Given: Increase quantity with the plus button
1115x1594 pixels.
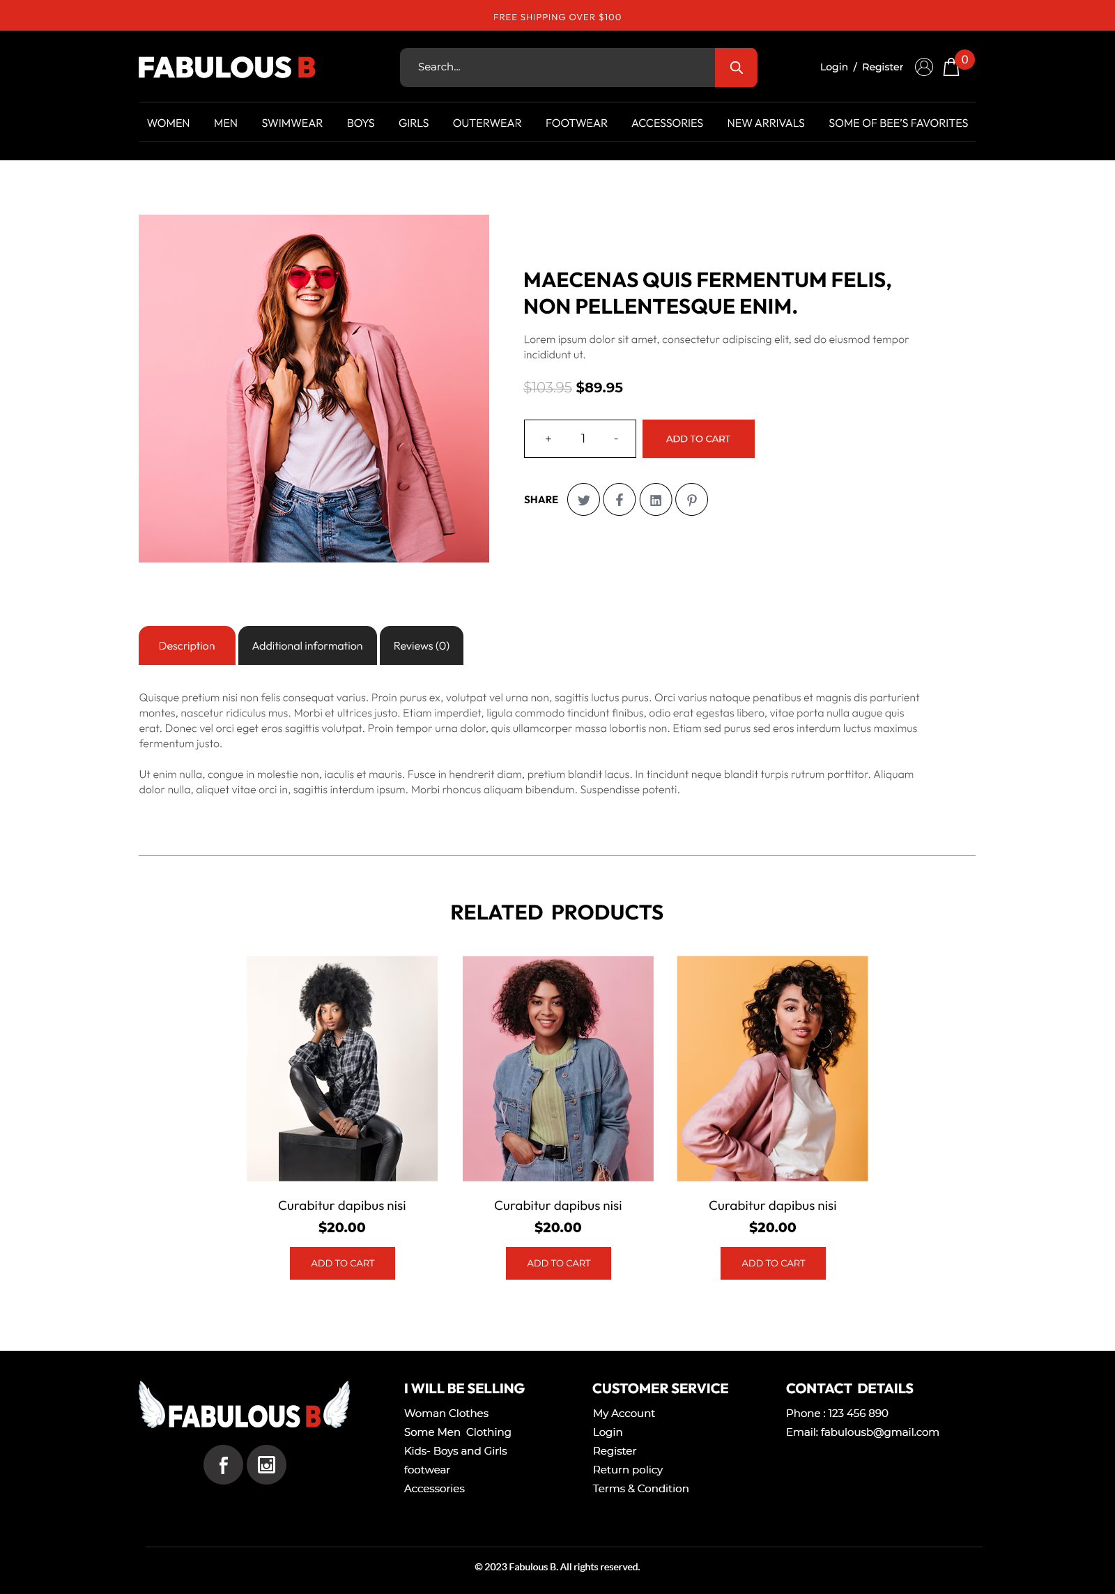Looking at the screenshot, I should point(548,439).
